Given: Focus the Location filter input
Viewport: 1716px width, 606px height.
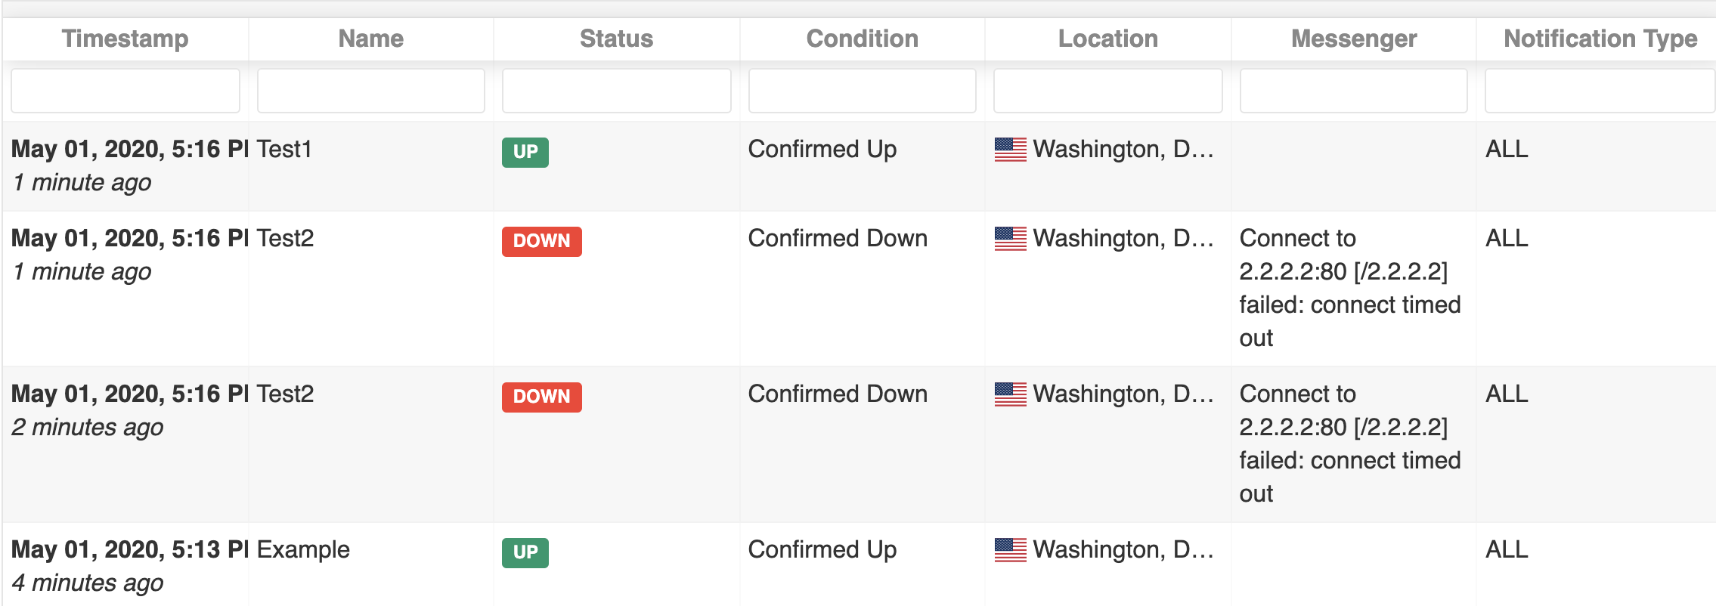Looking at the screenshot, I should point(1108,91).
